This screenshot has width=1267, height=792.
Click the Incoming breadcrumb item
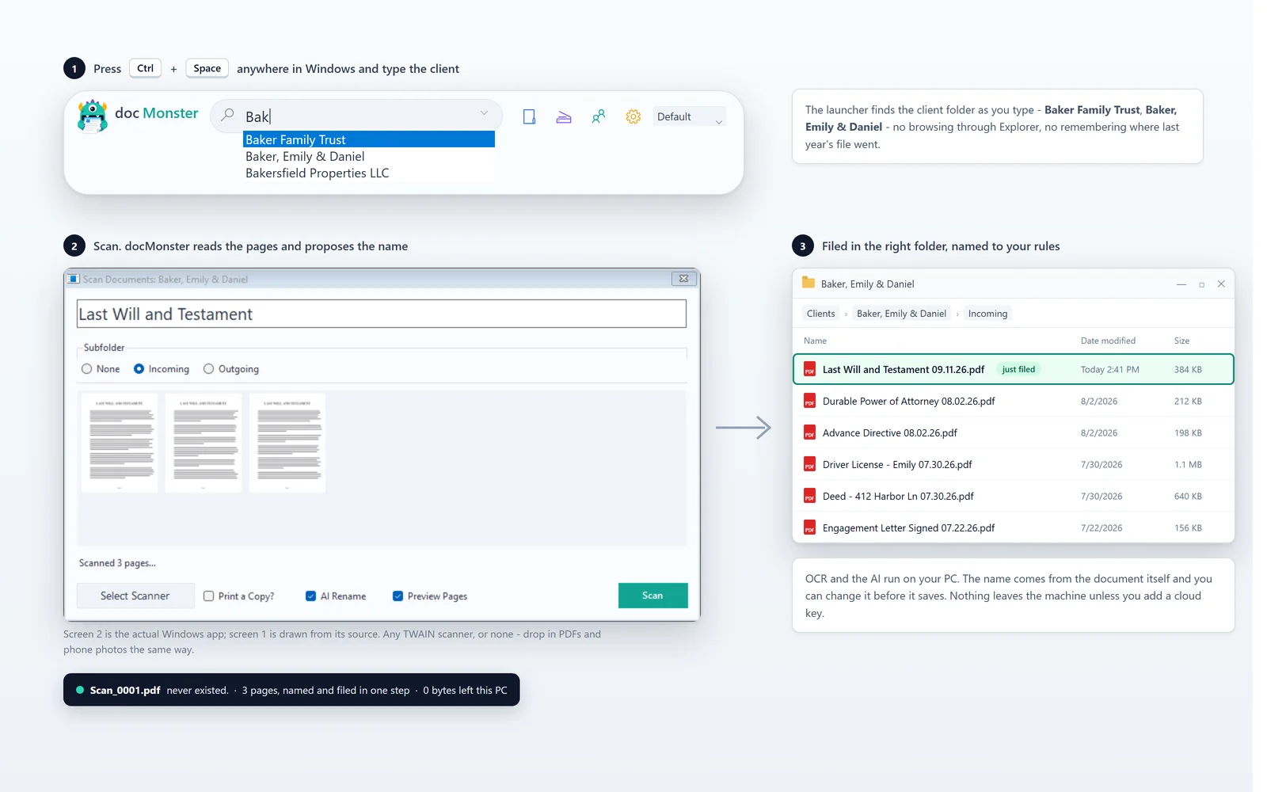[987, 314]
